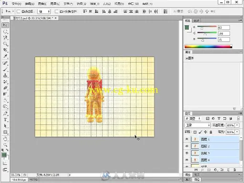Select the Healing Brush tool
The image size is (244, 183).
click(5, 63)
